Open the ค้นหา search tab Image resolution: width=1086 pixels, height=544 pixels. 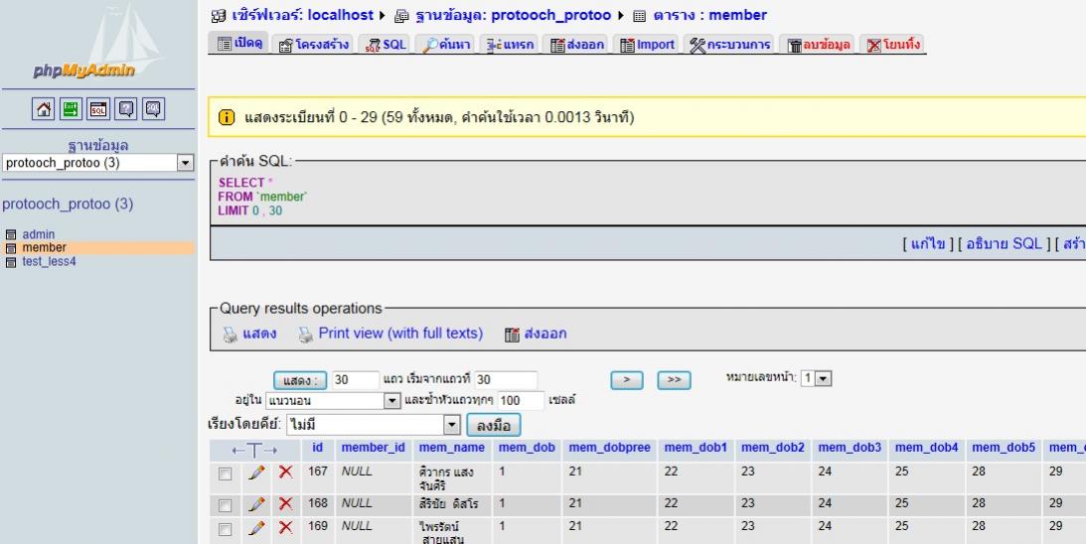point(445,45)
